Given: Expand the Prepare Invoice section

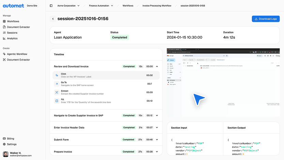Looking at the screenshot, I should [x=157, y=152].
